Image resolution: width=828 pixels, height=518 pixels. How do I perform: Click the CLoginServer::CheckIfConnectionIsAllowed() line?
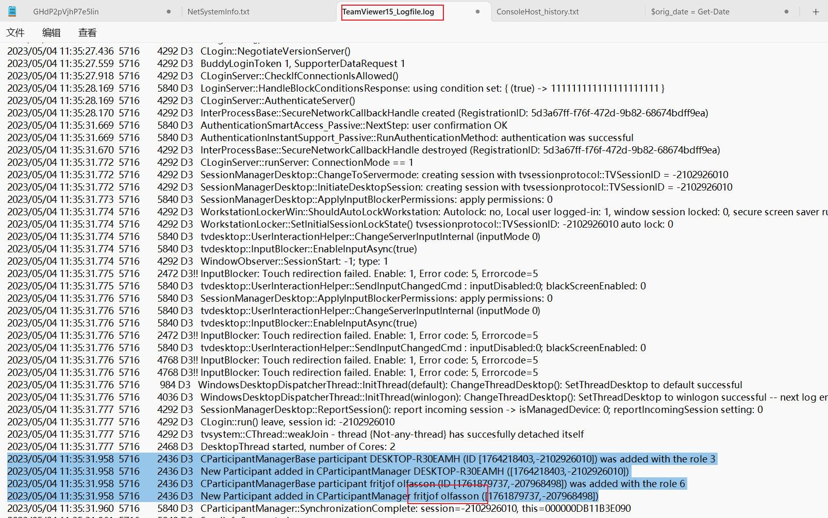coord(203,76)
